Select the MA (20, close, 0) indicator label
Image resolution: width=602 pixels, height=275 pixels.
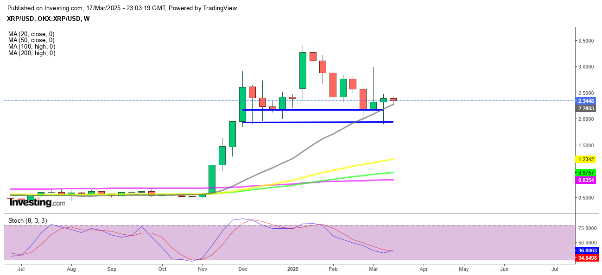coord(32,34)
